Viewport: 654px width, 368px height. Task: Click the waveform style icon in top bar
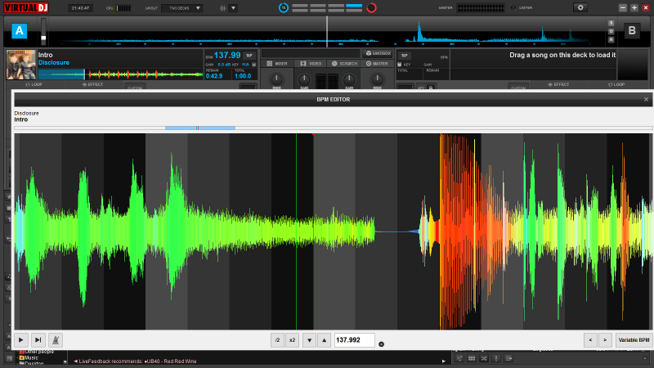(223, 8)
